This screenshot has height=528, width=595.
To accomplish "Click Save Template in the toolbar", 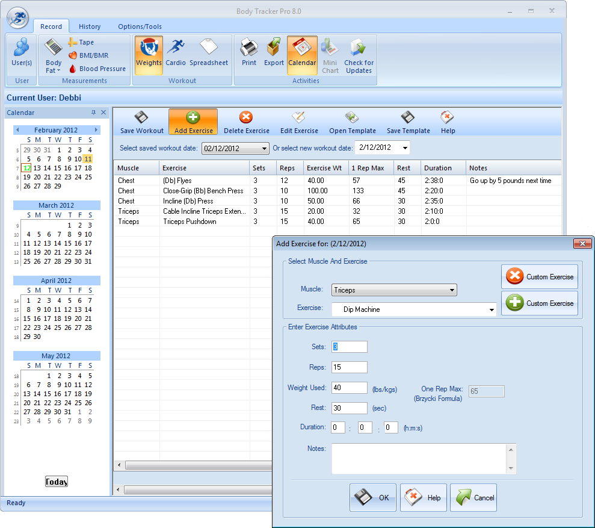I will click(408, 122).
